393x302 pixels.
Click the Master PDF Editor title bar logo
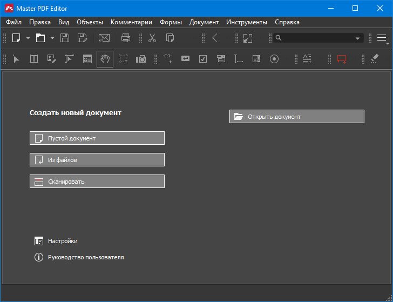tap(9, 8)
